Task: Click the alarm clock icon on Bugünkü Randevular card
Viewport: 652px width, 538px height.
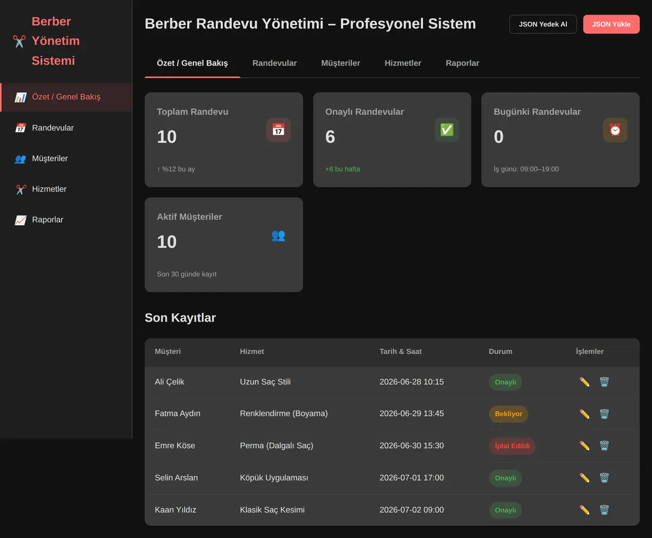Action: point(615,130)
